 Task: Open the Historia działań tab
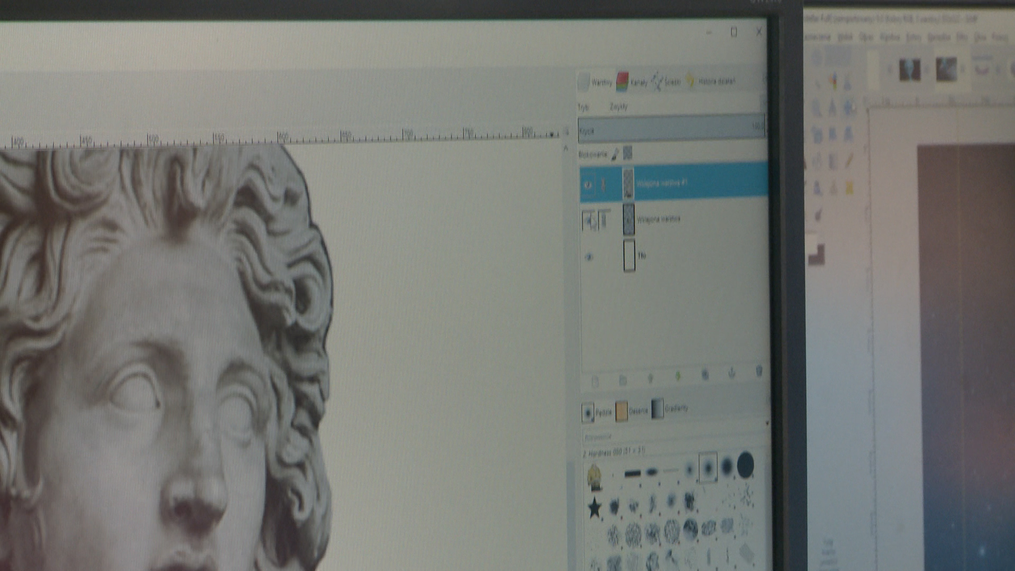coord(711,81)
